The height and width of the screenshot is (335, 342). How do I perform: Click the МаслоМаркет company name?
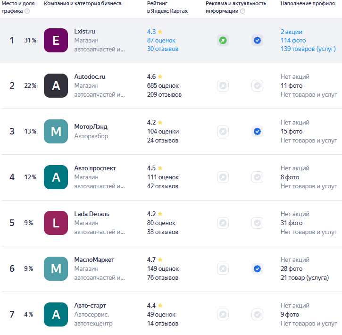click(x=94, y=260)
